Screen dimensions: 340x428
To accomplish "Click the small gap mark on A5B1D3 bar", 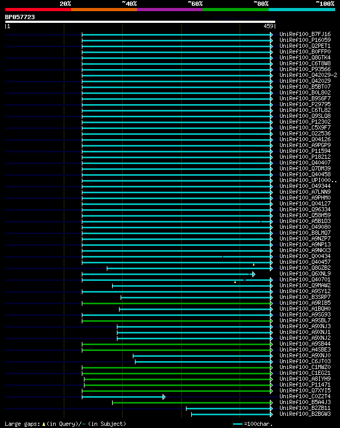I will [x=261, y=221].
